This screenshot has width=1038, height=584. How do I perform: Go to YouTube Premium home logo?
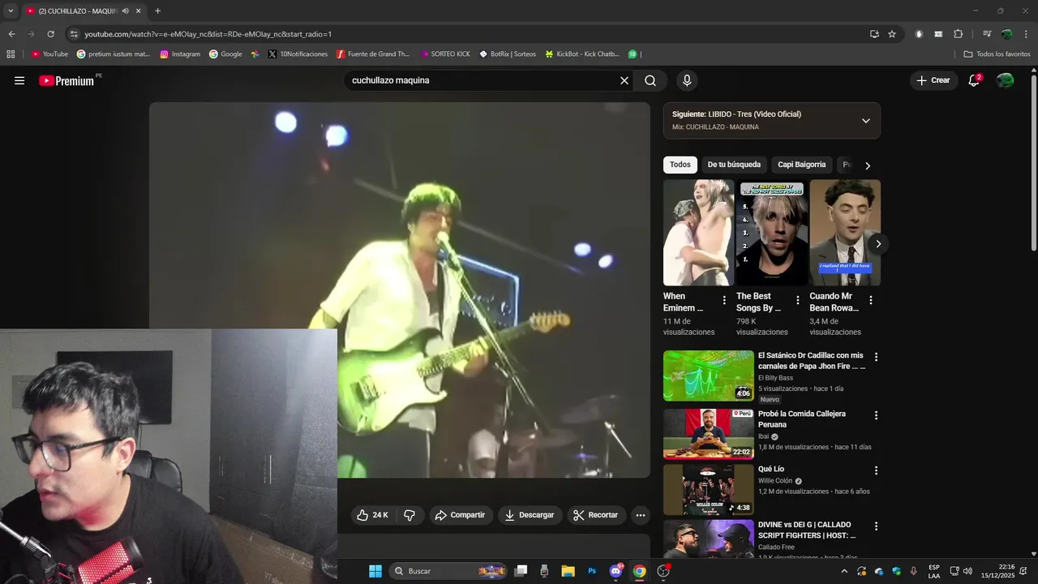(x=67, y=80)
